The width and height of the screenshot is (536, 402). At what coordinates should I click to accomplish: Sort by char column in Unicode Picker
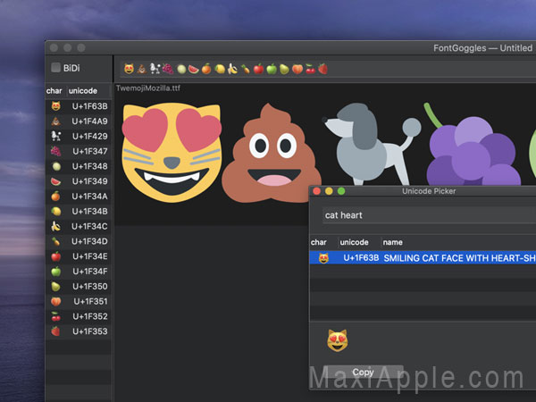(x=323, y=242)
